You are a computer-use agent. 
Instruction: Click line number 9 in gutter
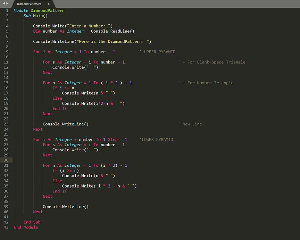[7, 52]
